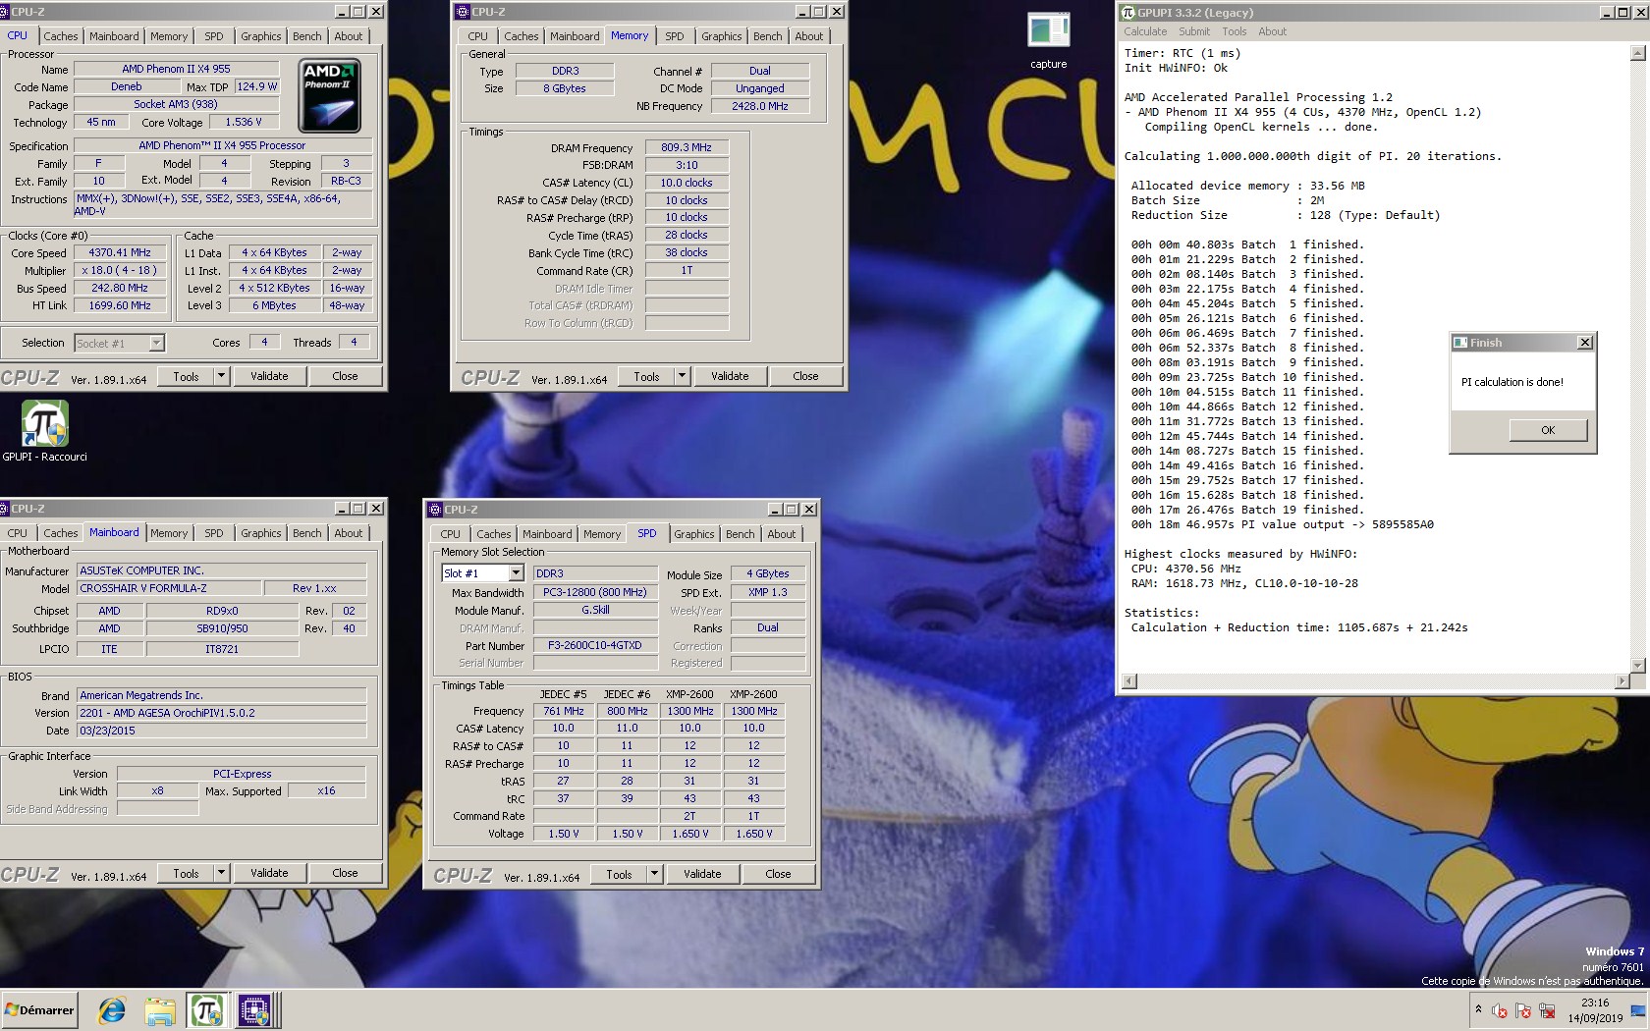Image resolution: width=1650 pixels, height=1031 pixels.
Task: Open SPD tab in Mainboard window
Action: click(214, 533)
